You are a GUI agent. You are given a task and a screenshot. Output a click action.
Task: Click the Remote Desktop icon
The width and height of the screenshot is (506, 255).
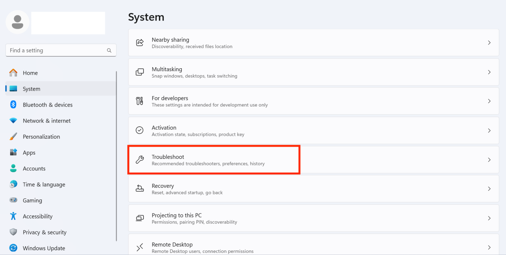coord(140,247)
